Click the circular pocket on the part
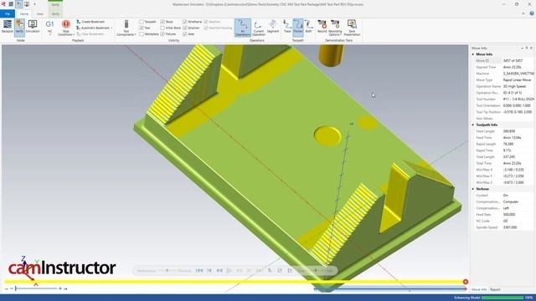The width and height of the screenshot is (536, 301). pyautogui.click(x=327, y=136)
